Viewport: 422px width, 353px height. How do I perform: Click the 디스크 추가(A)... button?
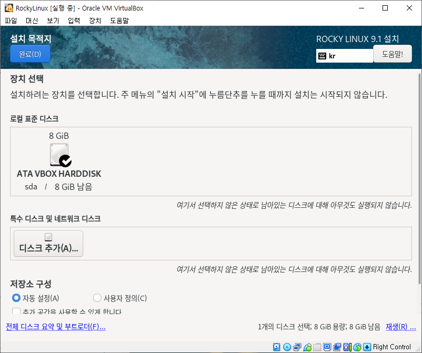click(48, 244)
